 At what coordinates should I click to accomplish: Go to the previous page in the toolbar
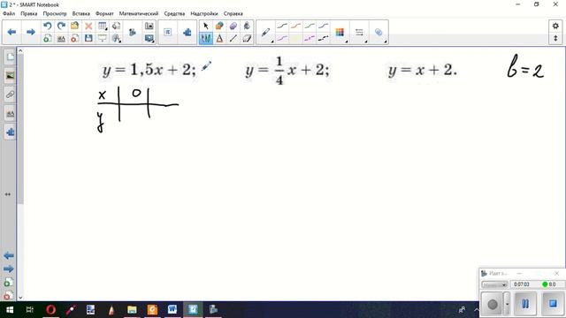11,32
